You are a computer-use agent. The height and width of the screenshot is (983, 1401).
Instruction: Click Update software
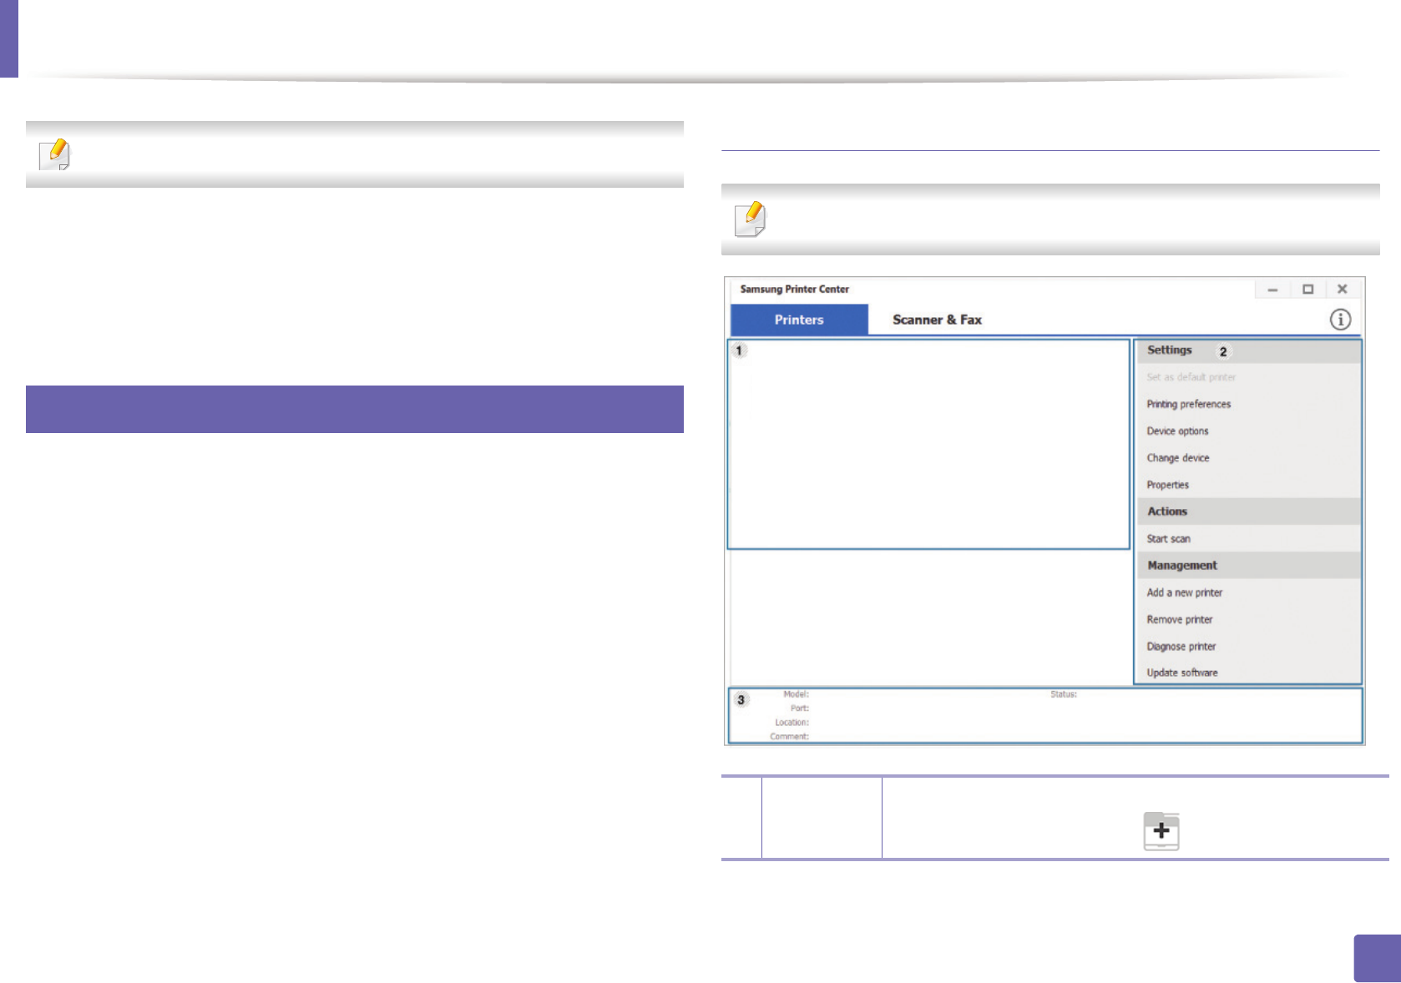click(x=1181, y=673)
